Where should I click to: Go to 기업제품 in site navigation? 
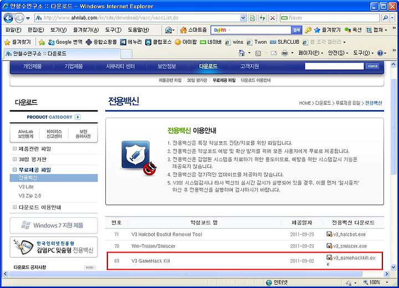pyautogui.click(x=74, y=66)
